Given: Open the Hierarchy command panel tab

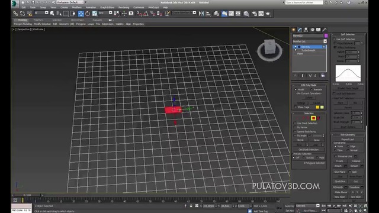Looking at the screenshot, I should pyautogui.click(x=306, y=30).
